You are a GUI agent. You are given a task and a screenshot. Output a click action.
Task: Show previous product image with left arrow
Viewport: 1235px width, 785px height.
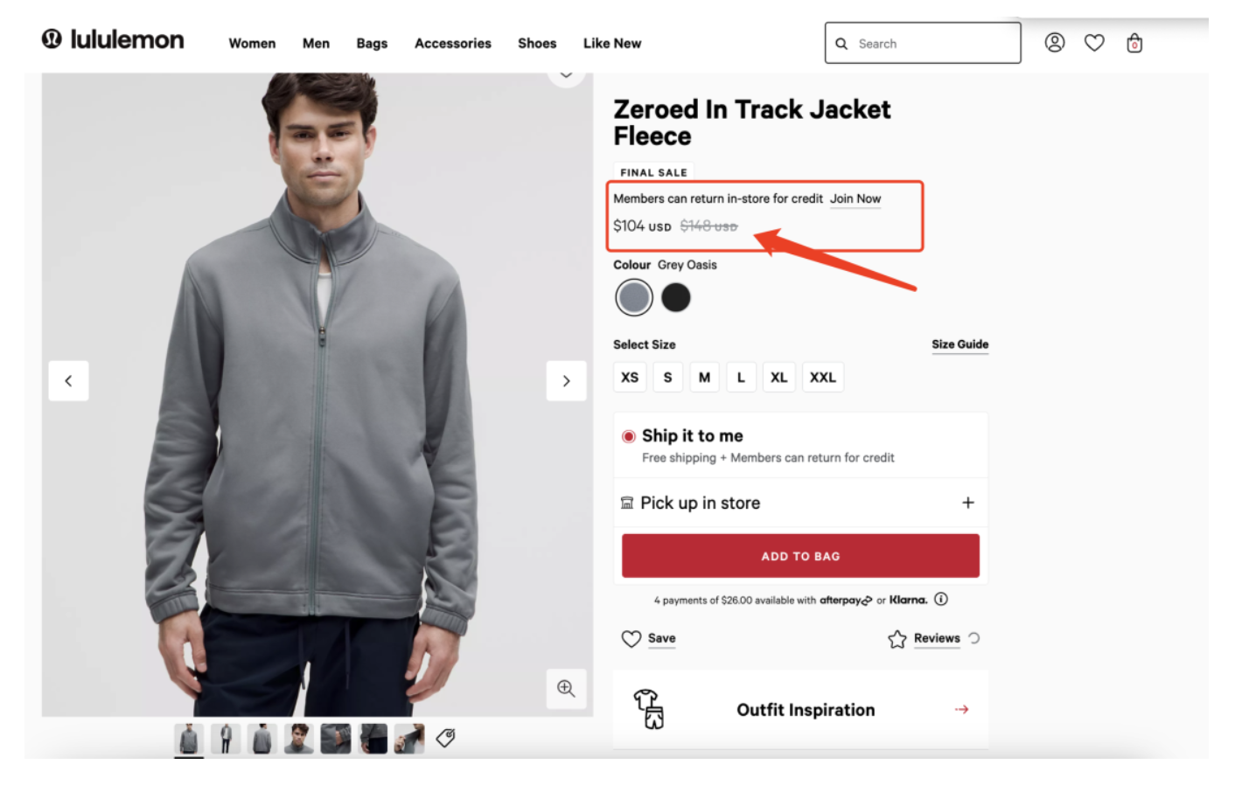(68, 381)
